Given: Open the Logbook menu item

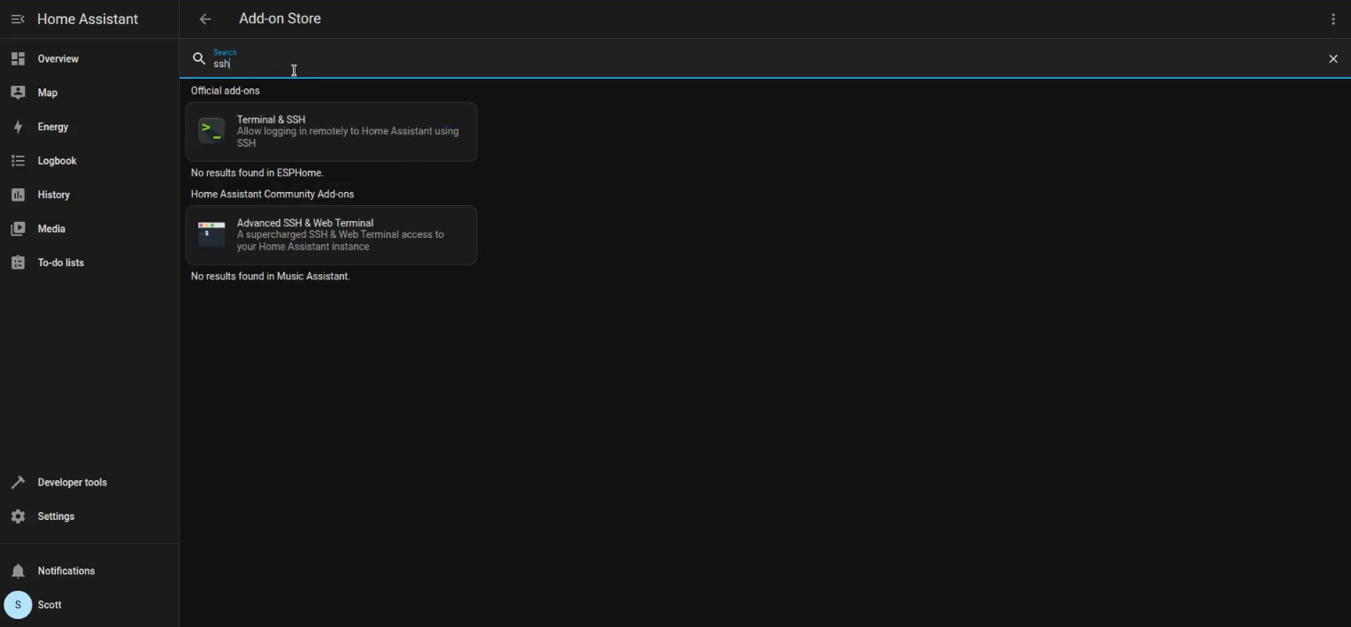Looking at the screenshot, I should pos(89,161).
